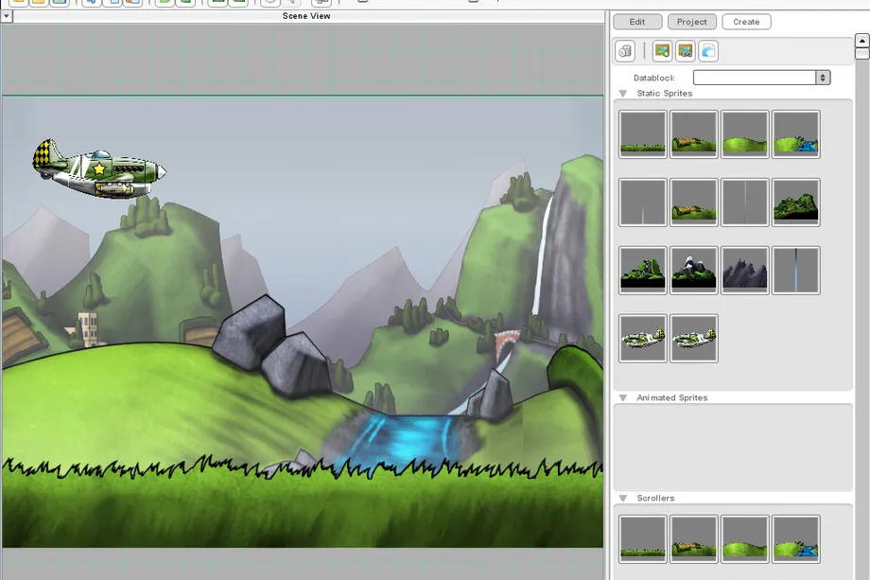Open the Project tab
870x580 pixels.
coord(691,22)
